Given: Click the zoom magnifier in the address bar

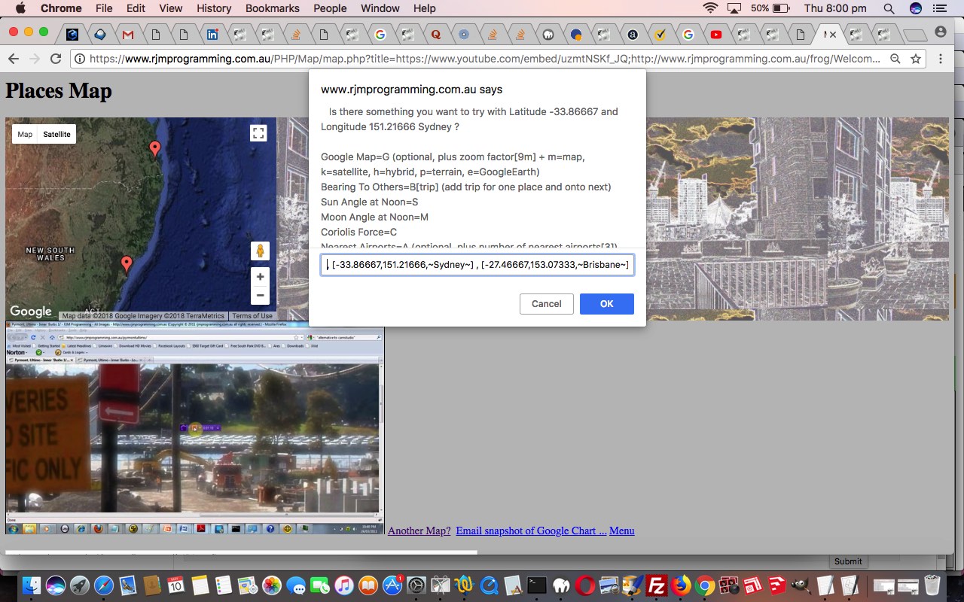Looking at the screenshot, I should tap(895, 59).
